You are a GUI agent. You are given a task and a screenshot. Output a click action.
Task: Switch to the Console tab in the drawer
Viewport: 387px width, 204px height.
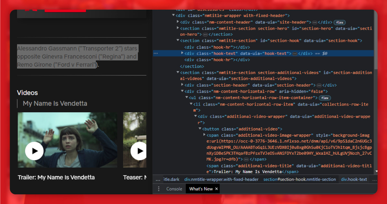coord(174,189)
